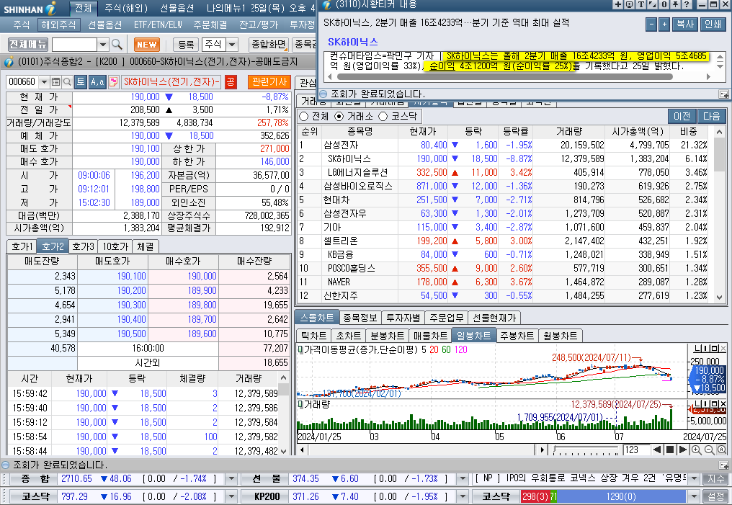This screenshot has height=505, width=732.
Task: Close the price chart pane X
Action: point(723,349)
